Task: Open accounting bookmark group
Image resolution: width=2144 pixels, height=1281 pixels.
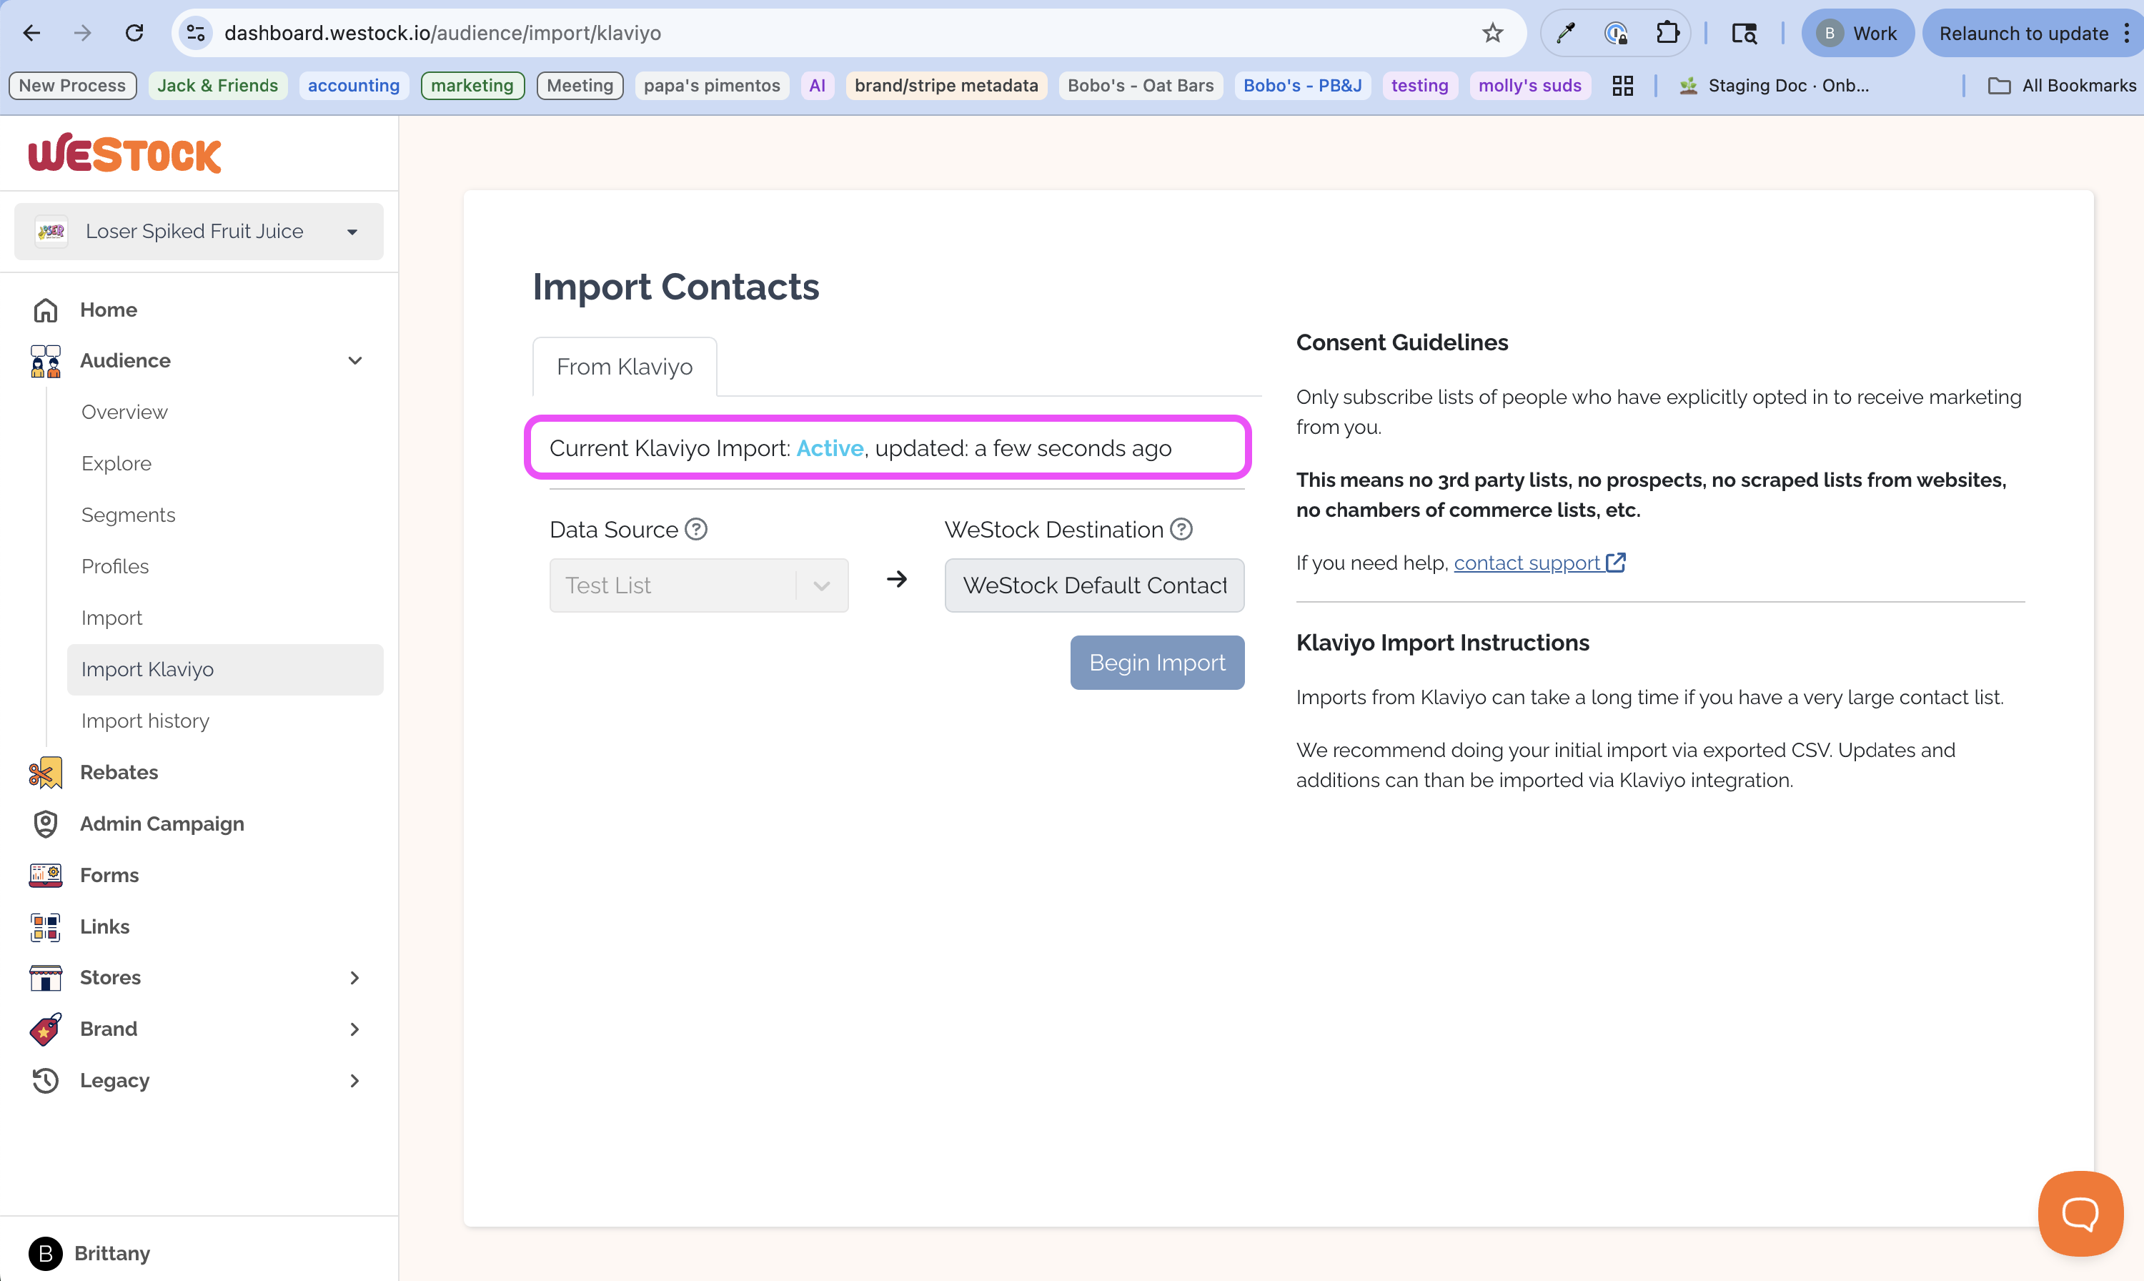Action: click(x=354, y=86)
